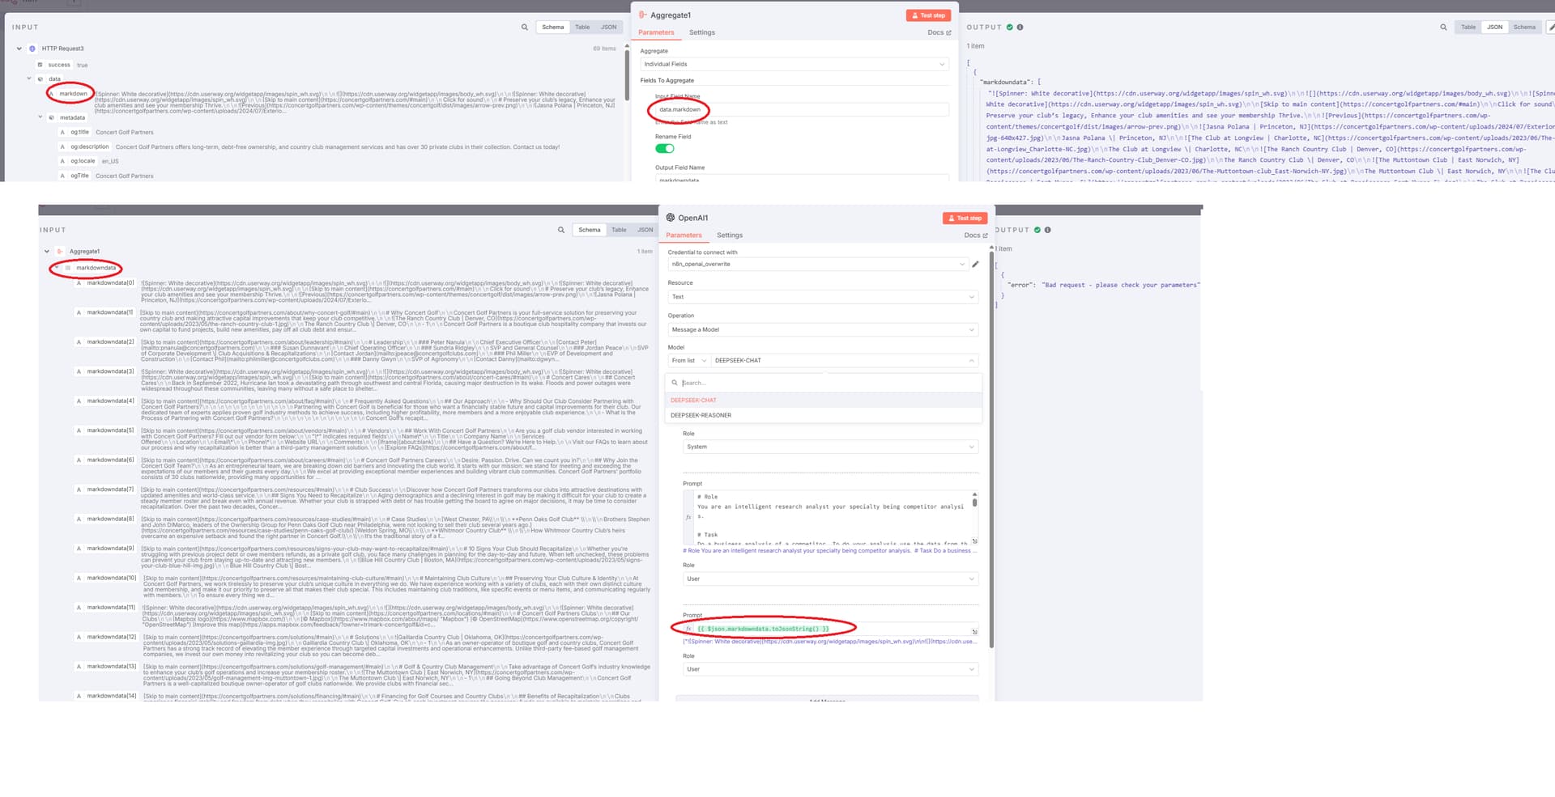
Task: Open the Aggregate dropdown showing Individual Fields
Action: point(795,64)
